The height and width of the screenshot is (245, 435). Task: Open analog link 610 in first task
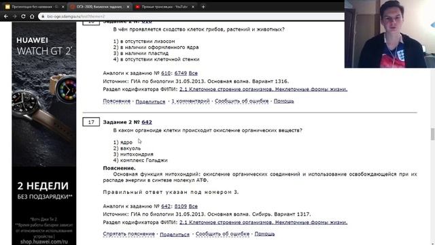point(166,73)
